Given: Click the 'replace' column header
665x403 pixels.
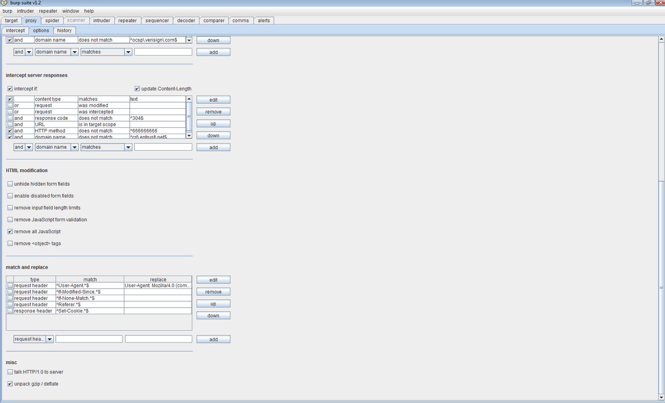Looking at the screenshot, I should coord(158,279).
